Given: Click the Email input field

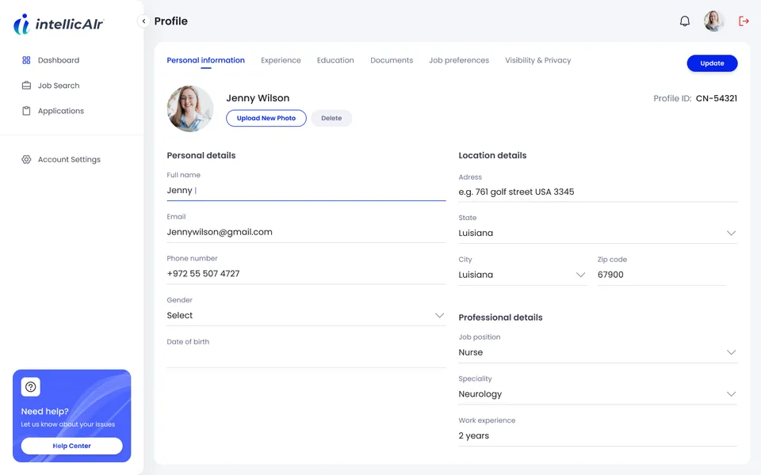Looking at the screenshot, I should [306, 232].
